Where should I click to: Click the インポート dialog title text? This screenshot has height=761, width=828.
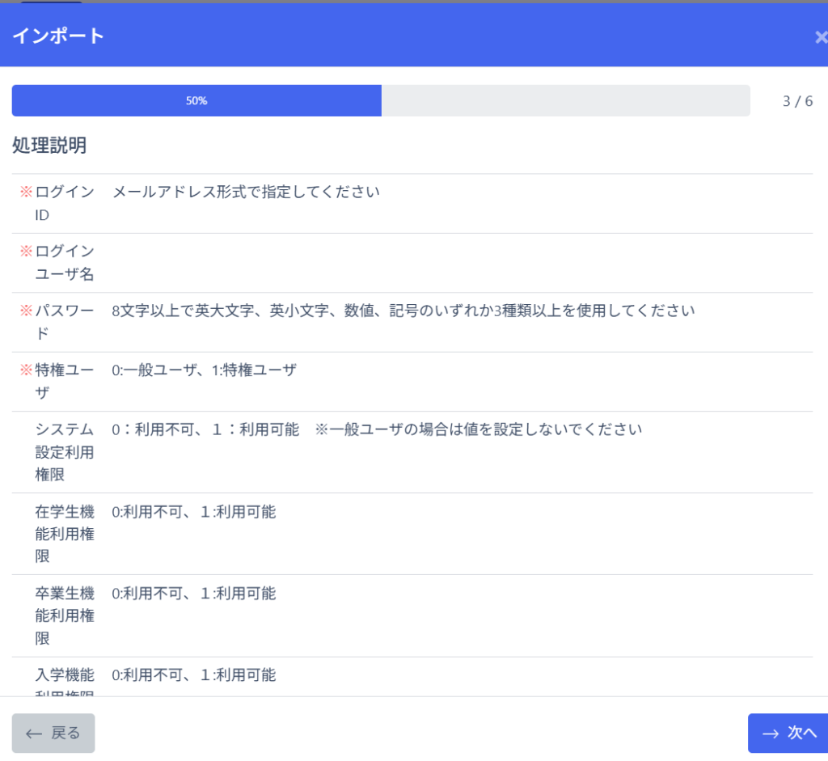tap(58, 36)
